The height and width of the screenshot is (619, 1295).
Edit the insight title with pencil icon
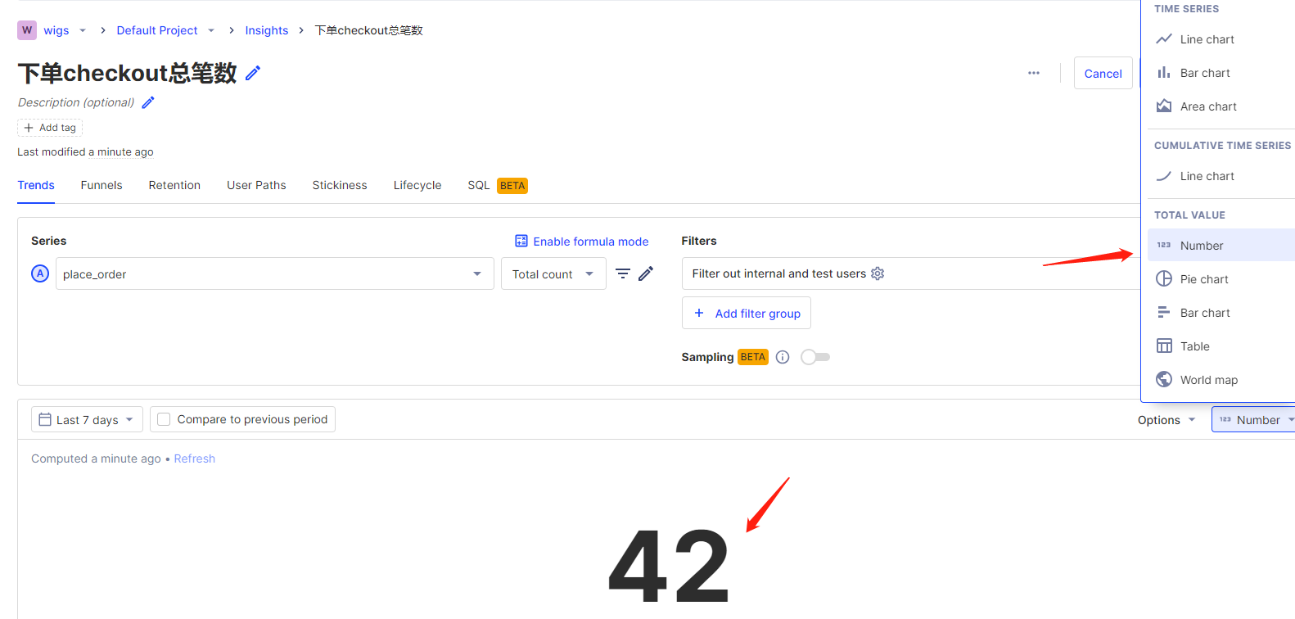253,73
